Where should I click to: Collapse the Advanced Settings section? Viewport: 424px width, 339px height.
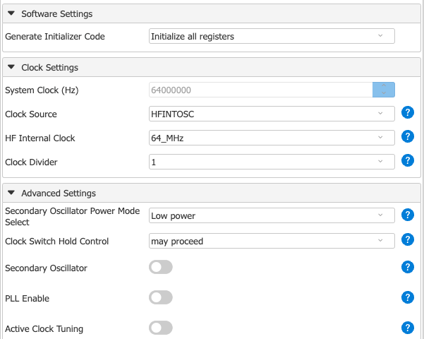[x=11, y=193]
